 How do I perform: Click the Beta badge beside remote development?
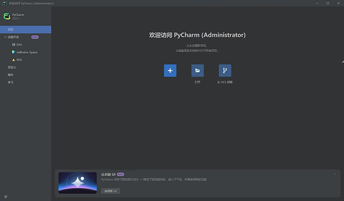pos(35,37)
